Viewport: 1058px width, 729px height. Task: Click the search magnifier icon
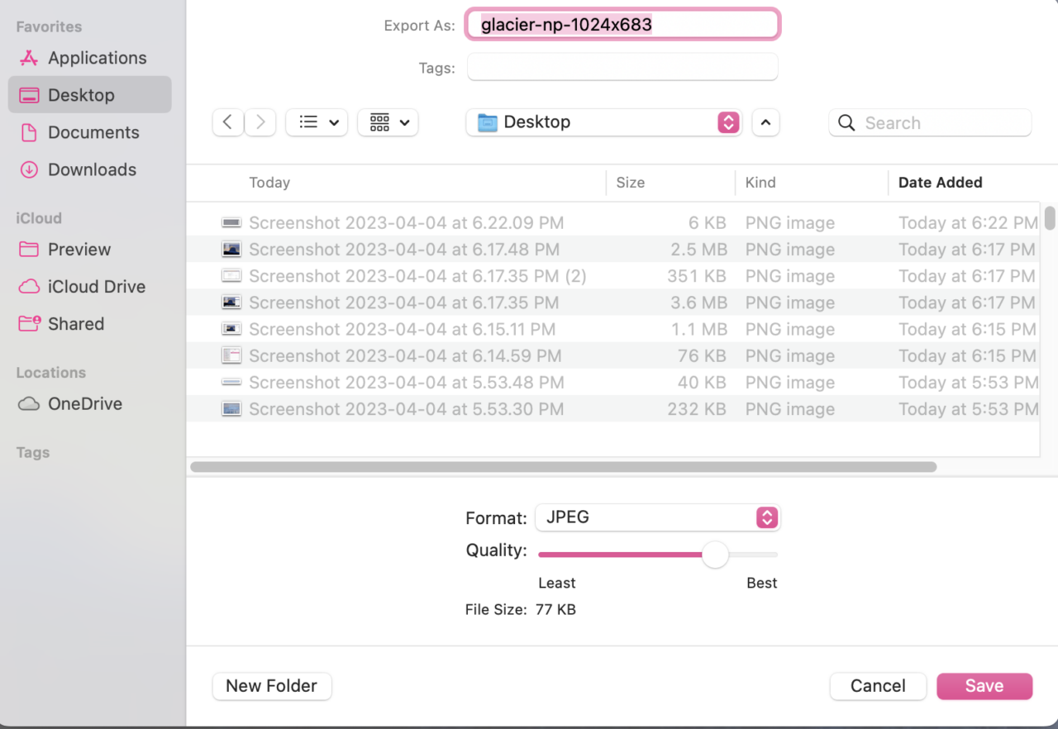tap(846, 122)
